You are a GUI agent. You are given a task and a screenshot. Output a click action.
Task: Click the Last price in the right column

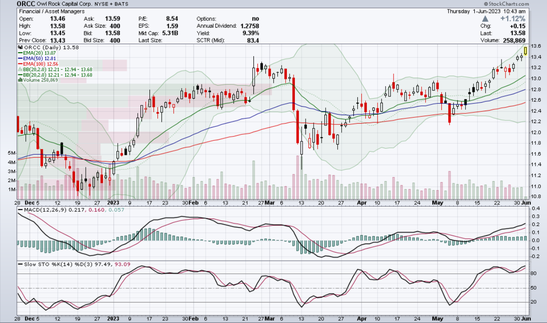click(x=518, y=33)
